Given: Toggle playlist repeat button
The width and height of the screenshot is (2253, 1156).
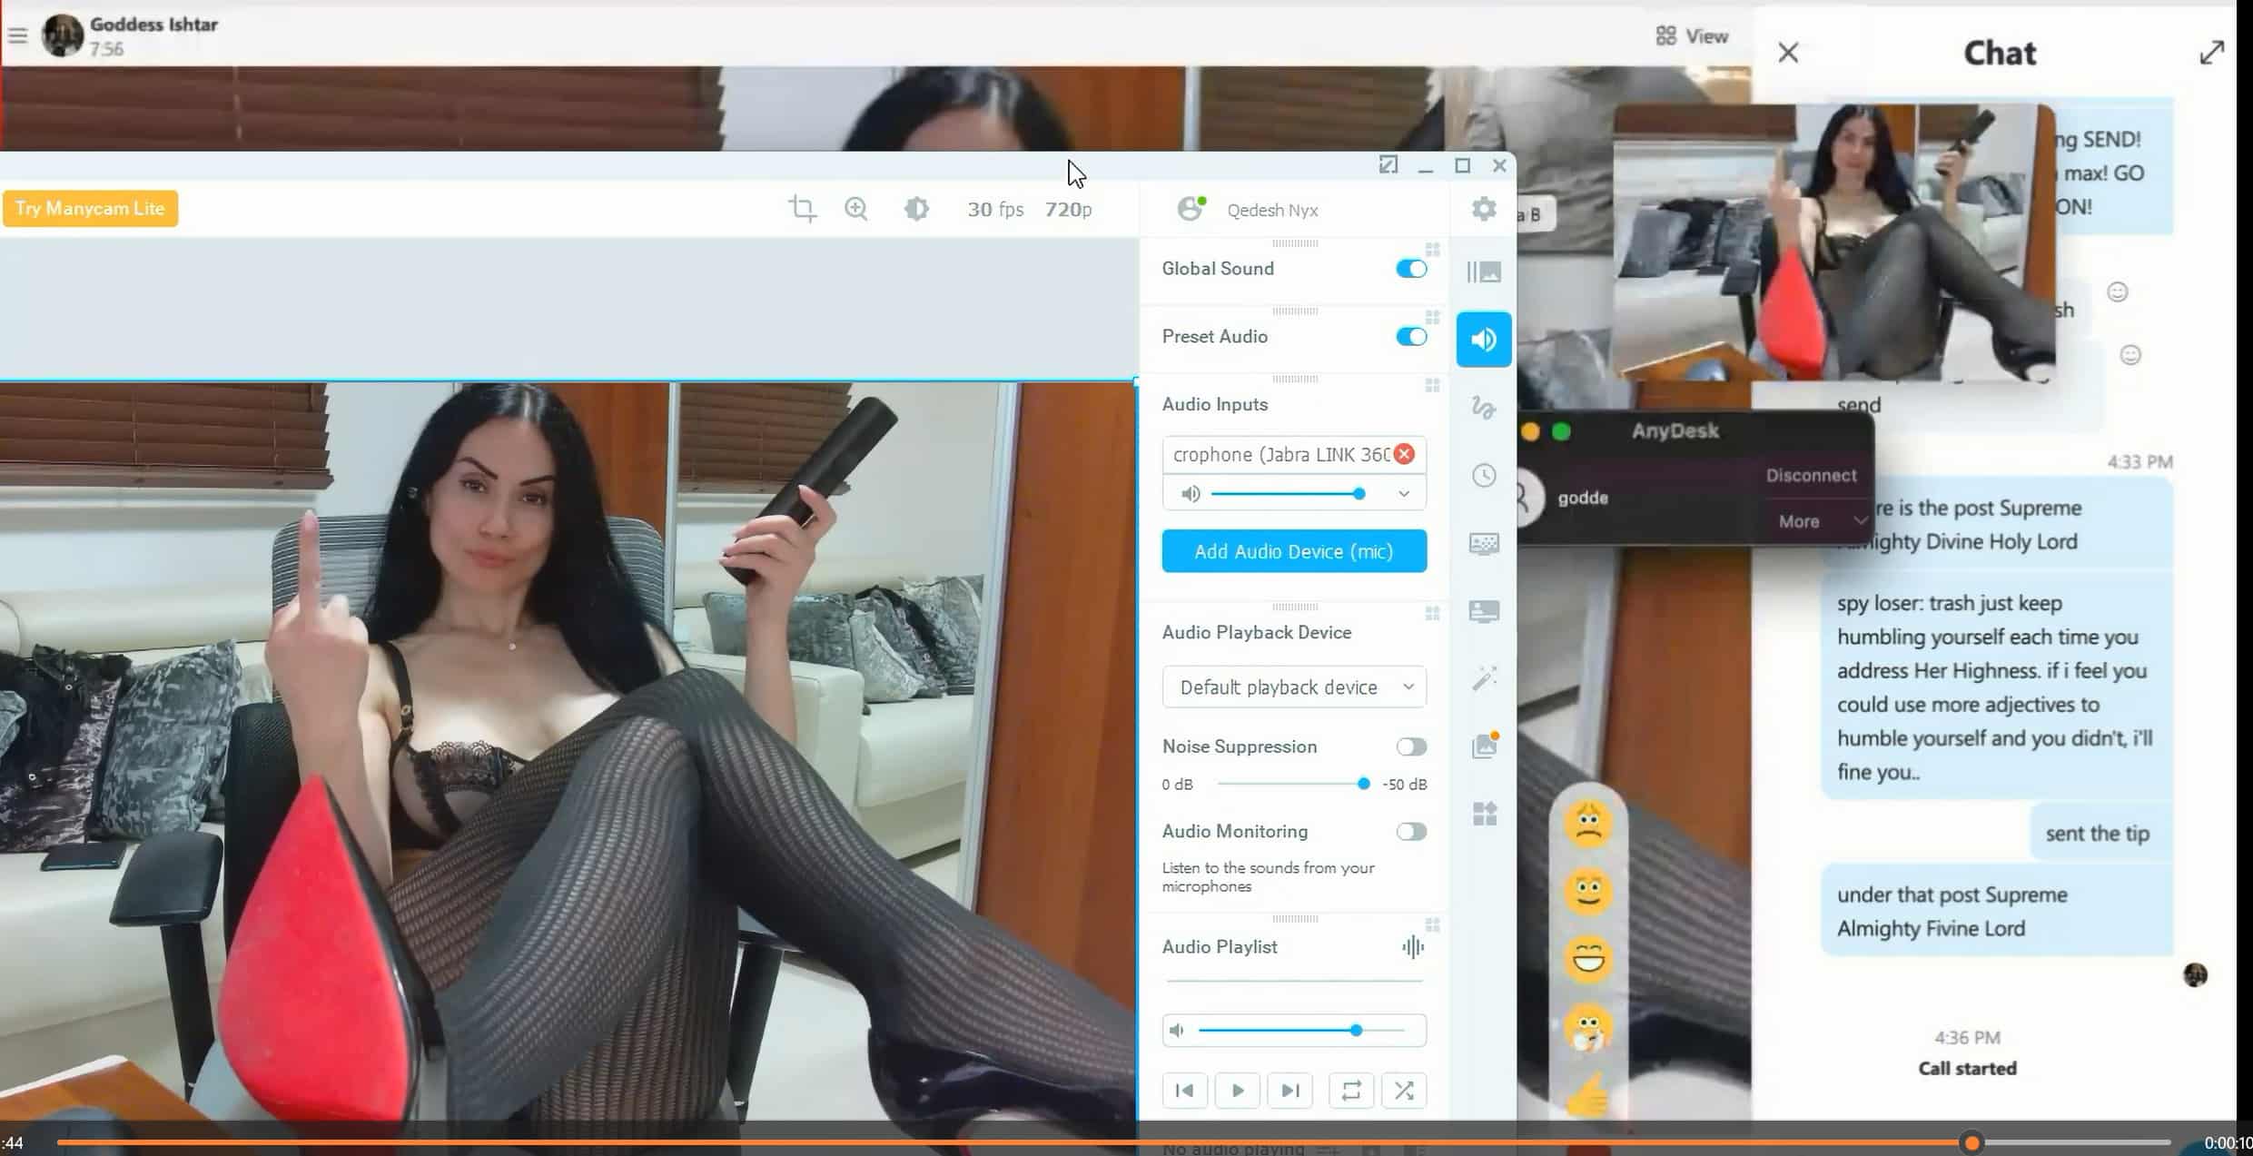Looking at the screenshot, I should pos(1350,1090).
